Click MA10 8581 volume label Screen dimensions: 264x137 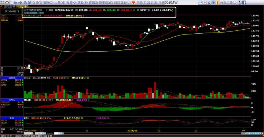pos(80,78)
